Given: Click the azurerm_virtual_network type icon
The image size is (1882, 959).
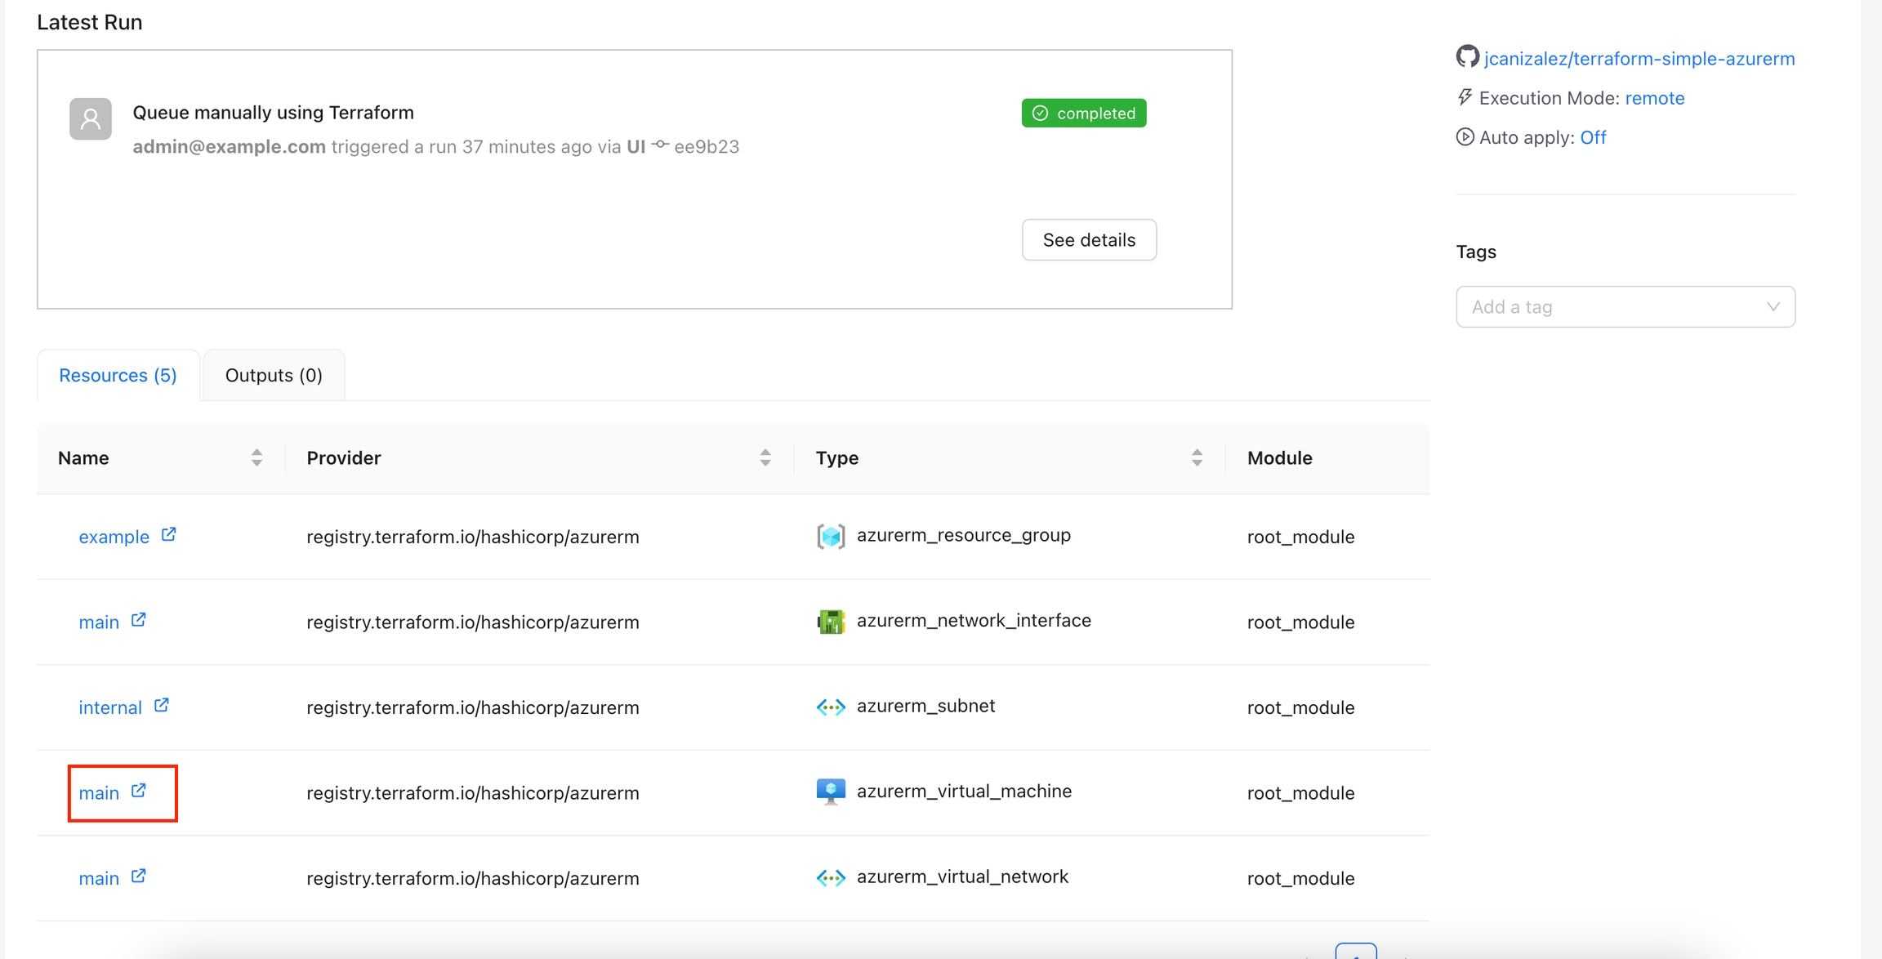Looking at the screenshot, I should tap(831, 877).
